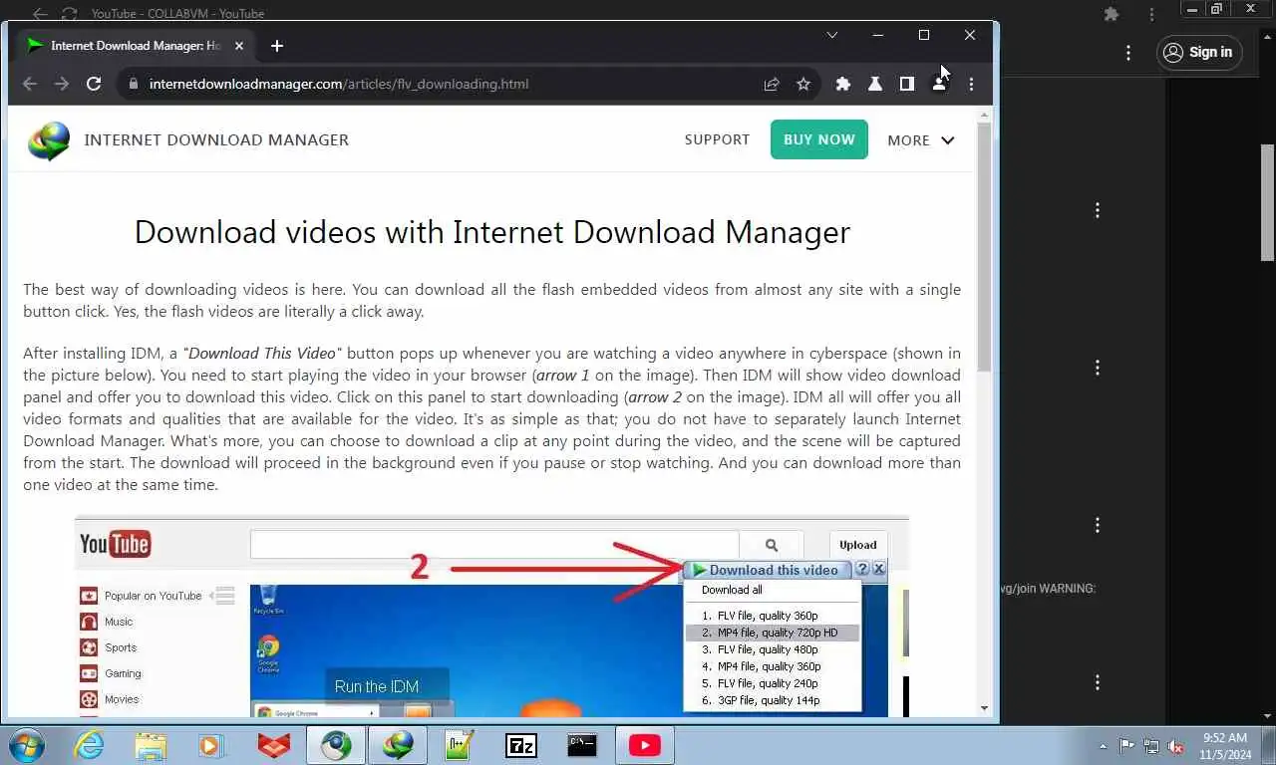Show hidden system tray icons

click(x=1103, y=746)
